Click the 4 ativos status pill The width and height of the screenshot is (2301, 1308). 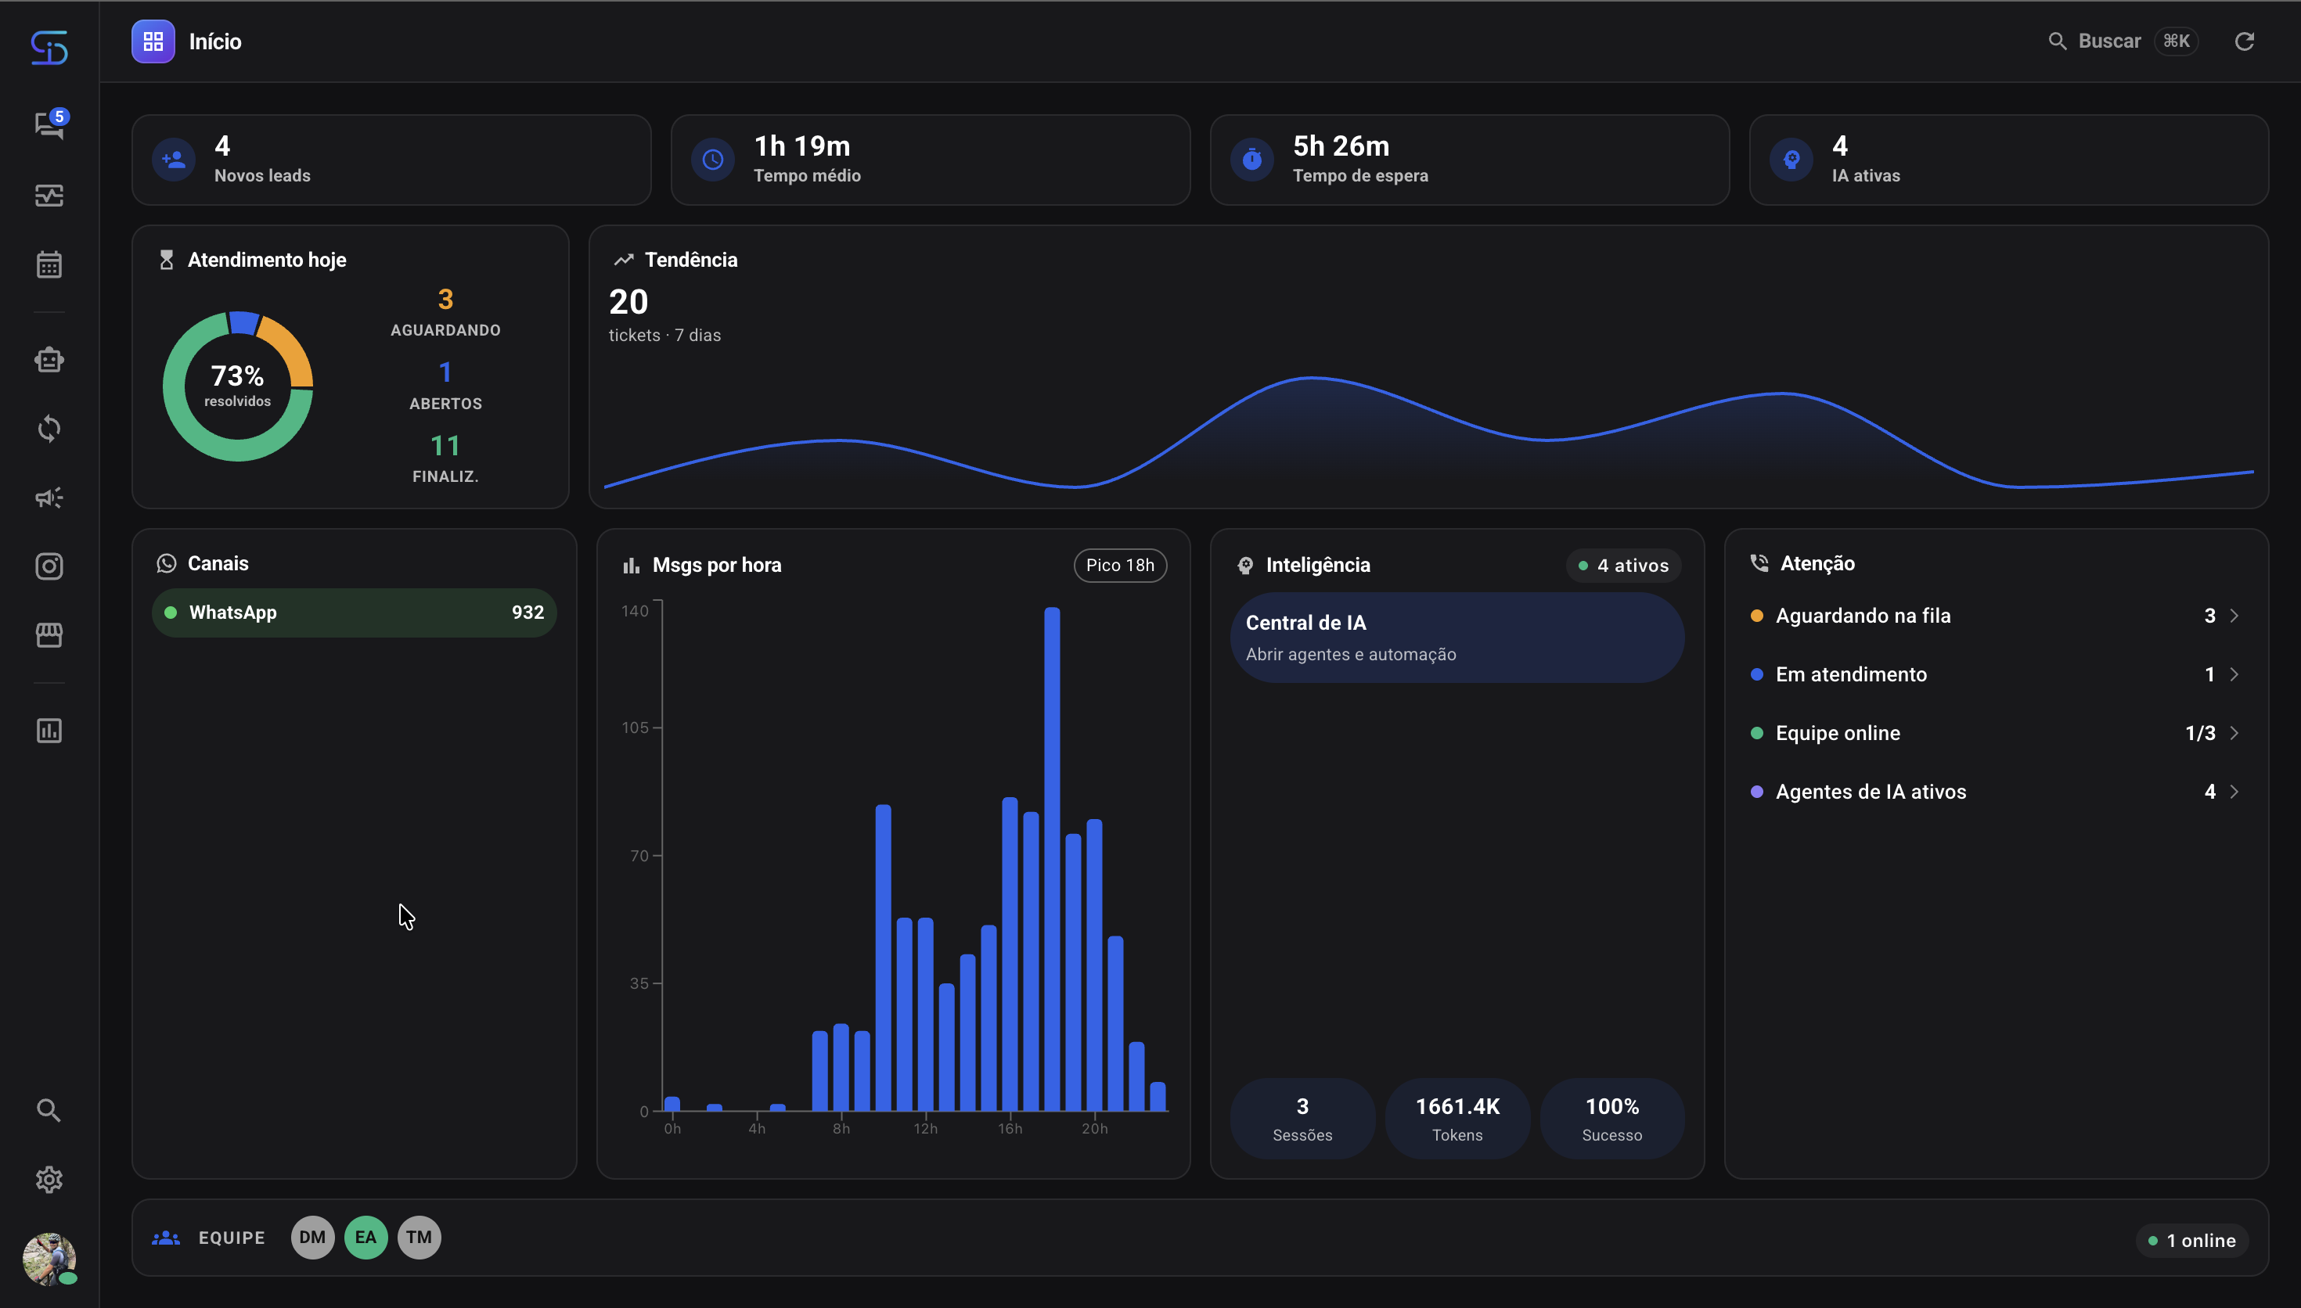coord(1623,565)
